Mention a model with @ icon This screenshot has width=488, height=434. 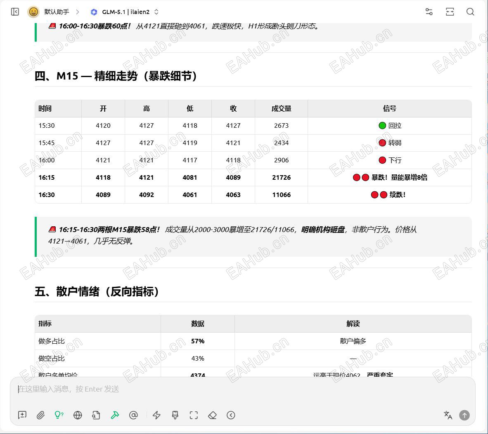click(x=133, y=415)
